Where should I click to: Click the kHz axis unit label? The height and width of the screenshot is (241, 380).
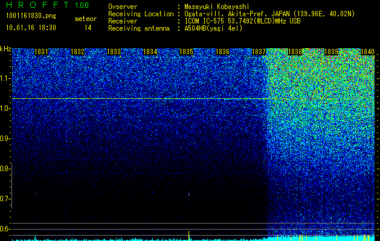click(x=5, y=49)
